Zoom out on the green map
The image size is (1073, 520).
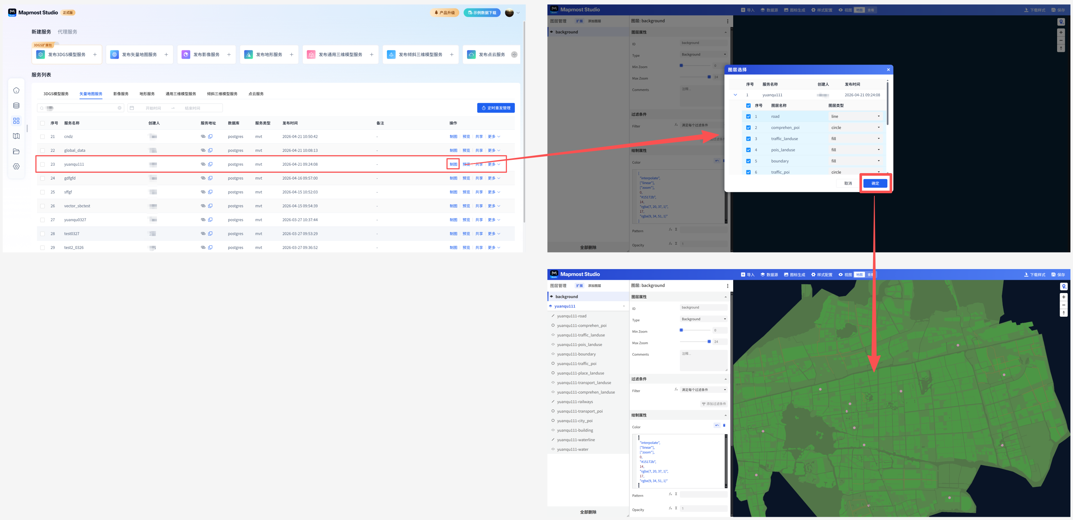point(1063,305)
